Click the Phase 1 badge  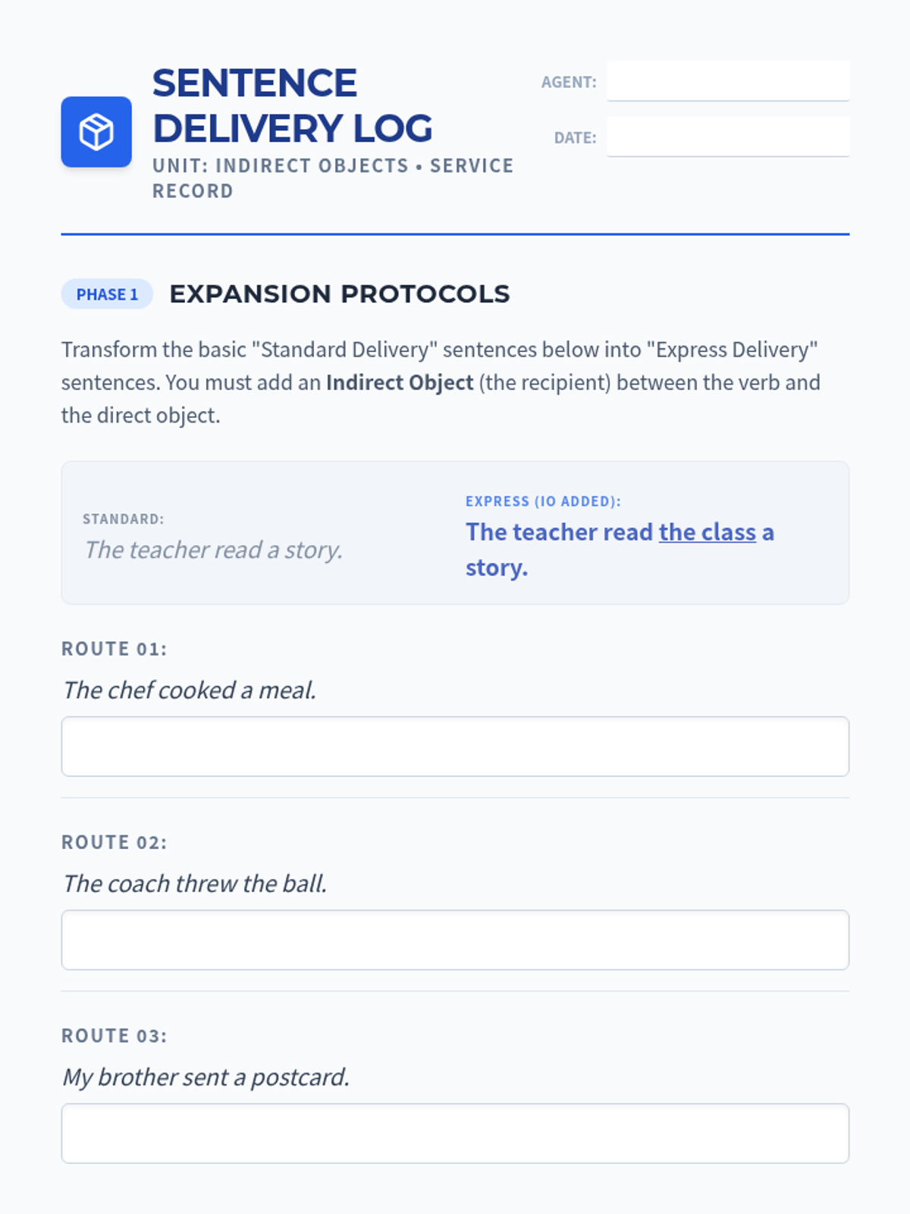[107, 294]
